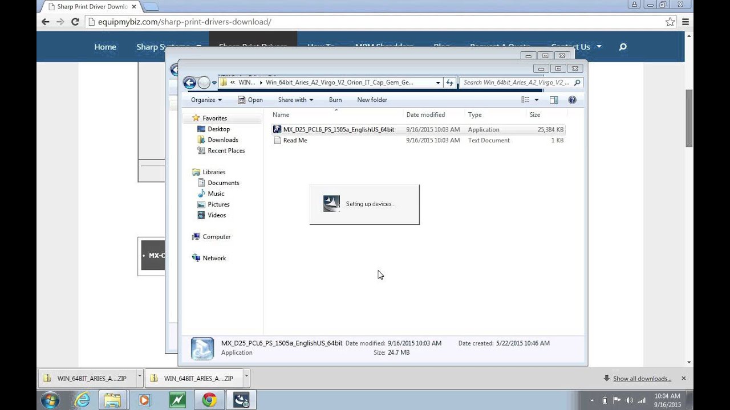Click Explorer forward navigation arrow
730x410 pixels.
tap(204, 83)
